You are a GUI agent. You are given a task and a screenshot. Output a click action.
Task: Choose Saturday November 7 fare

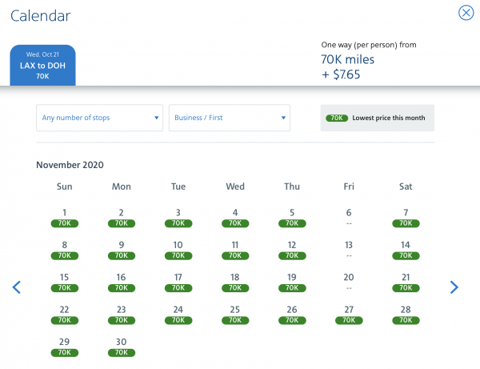(406, 218)
